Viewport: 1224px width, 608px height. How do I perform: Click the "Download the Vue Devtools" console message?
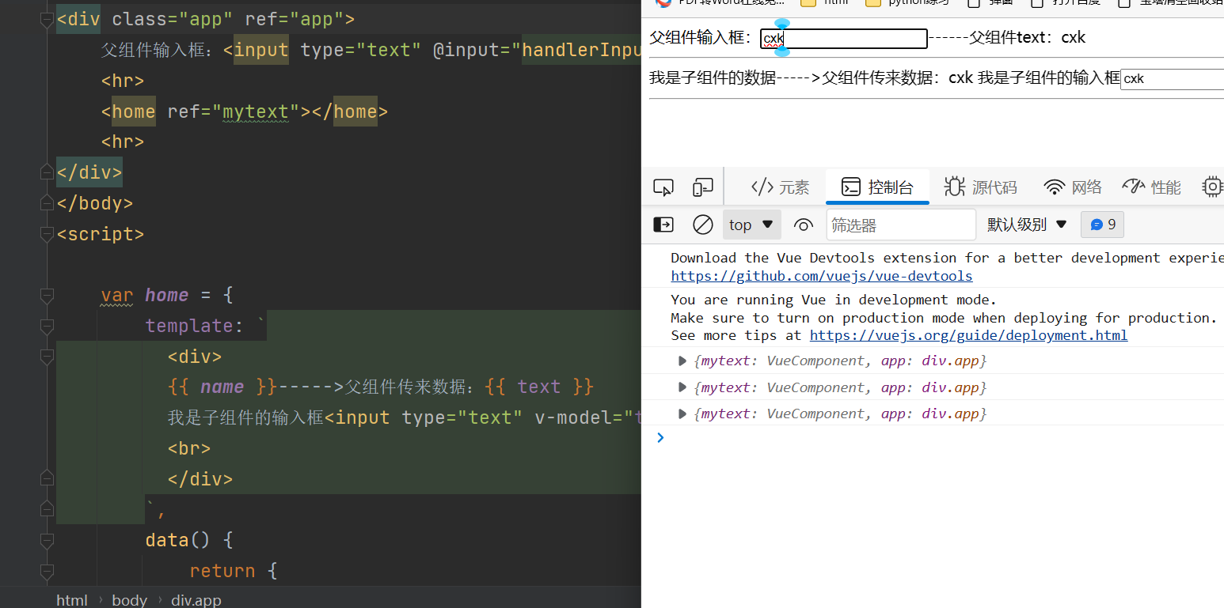point(947,258)
